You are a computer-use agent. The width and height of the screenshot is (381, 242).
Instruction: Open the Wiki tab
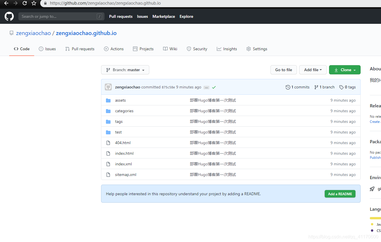pos(170,49)
